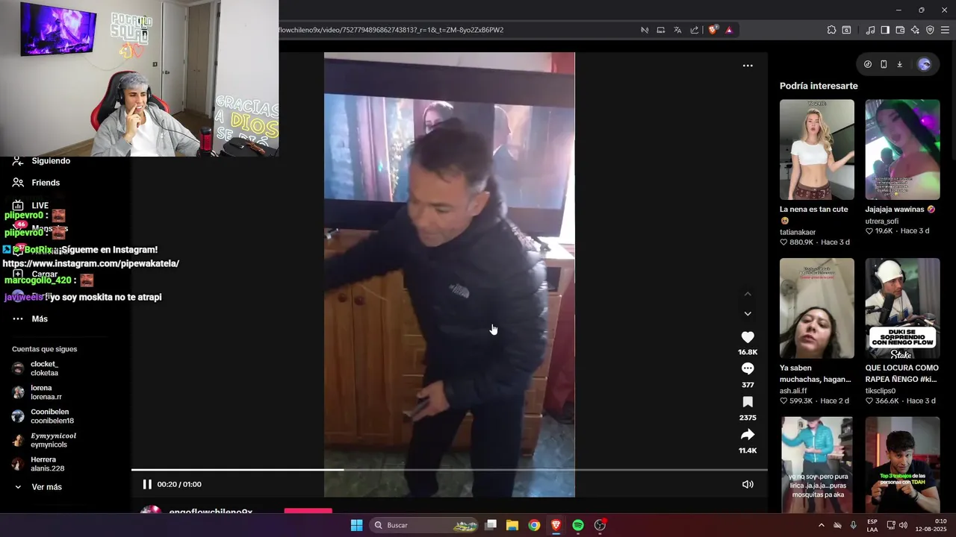Click the taskbar Buscar search box
This screenshot has width=956, height=537.
[x=423, y=525]
